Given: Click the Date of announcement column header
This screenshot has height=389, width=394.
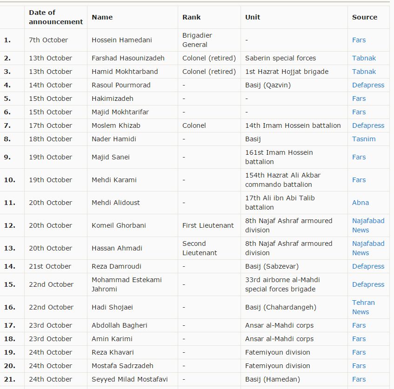Looking at the screenshot, I should [55, 17].
